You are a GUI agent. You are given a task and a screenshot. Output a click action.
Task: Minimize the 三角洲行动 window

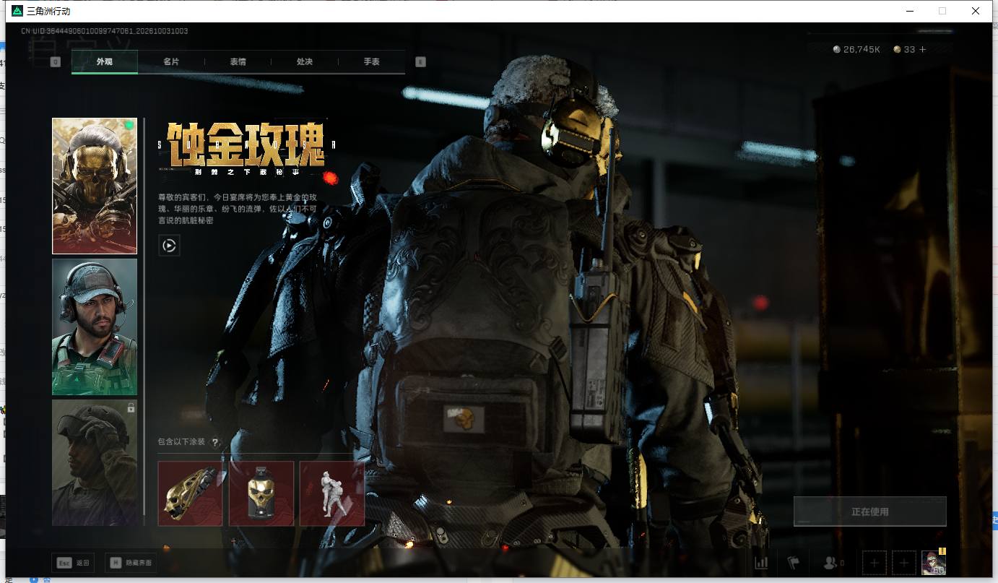click(x=909, y=11)
